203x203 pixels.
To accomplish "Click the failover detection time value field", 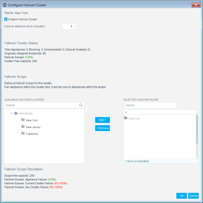I will pyautogui.click(x=68, y=26).
